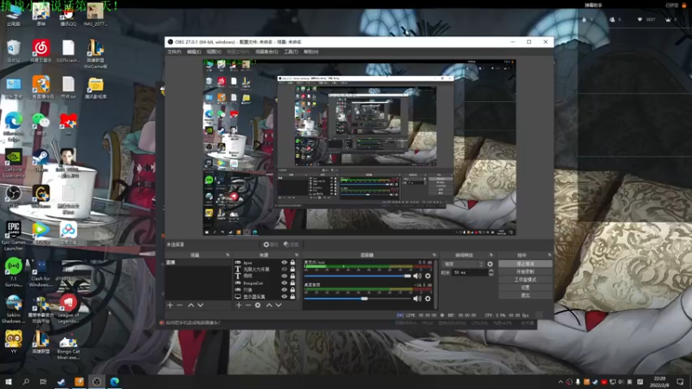Open the 场景集合(S) Scene Collection menu

266,52
